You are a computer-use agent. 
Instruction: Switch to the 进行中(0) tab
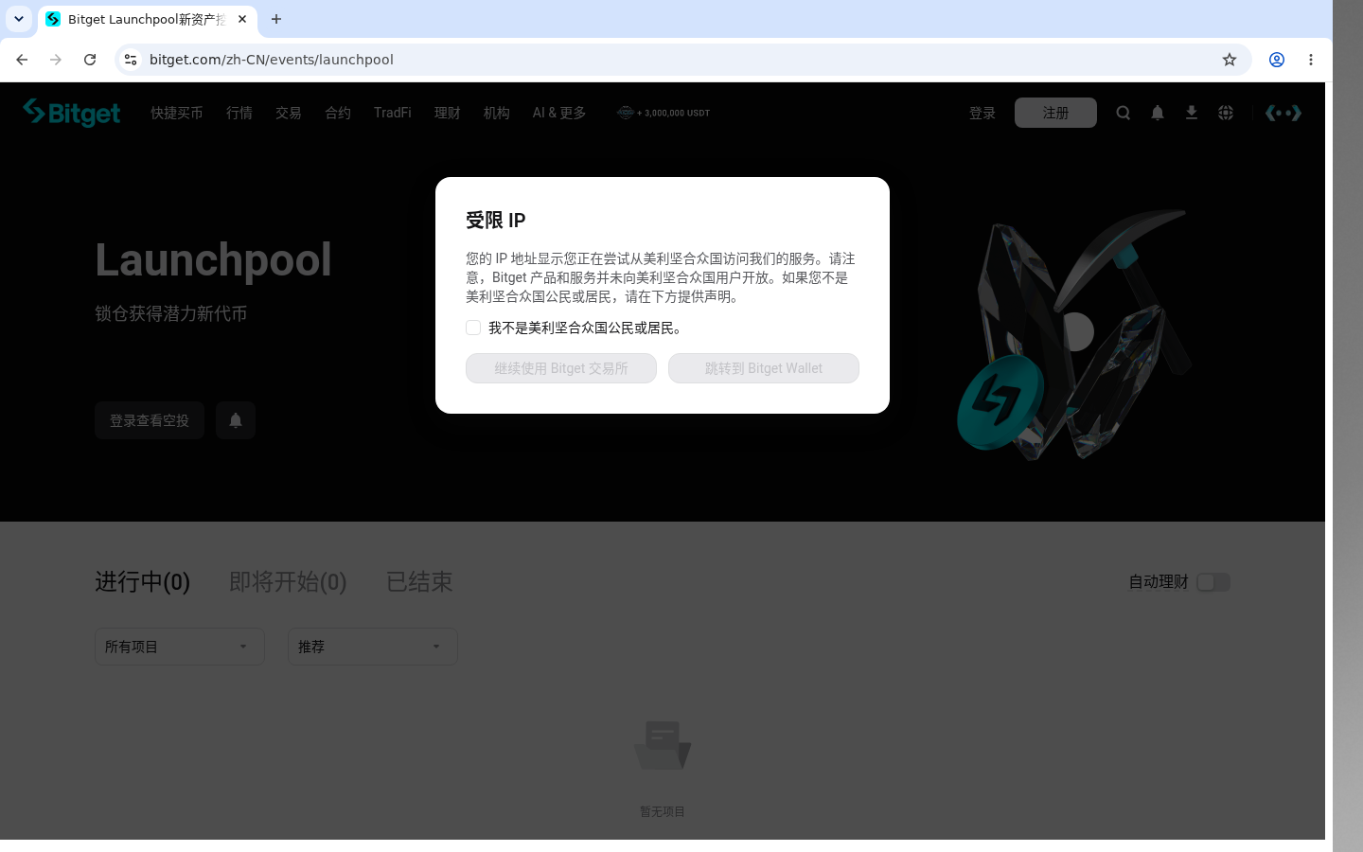(143, 581)
